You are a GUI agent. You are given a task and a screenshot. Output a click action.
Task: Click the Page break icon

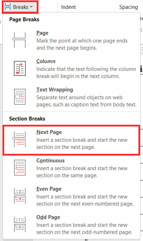click(19, 40)
